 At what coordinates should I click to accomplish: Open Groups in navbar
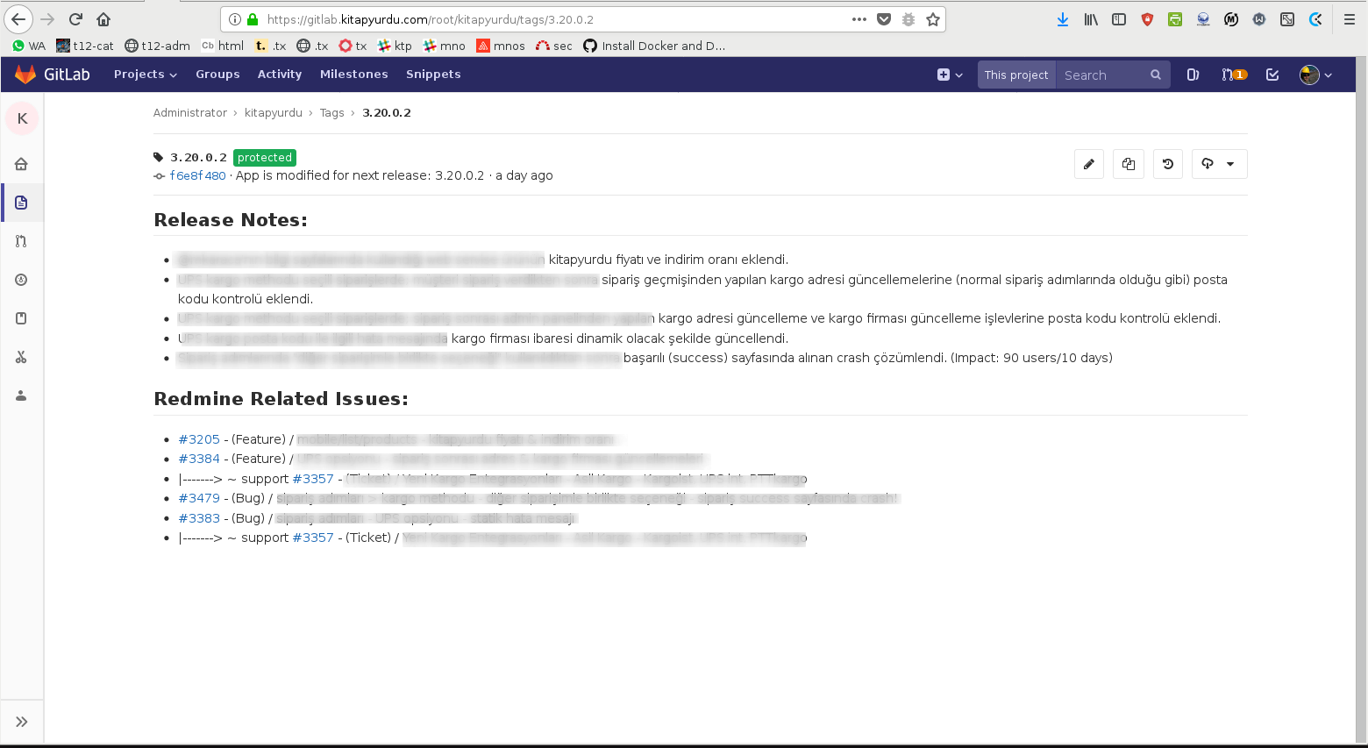[x=217, y=75]
